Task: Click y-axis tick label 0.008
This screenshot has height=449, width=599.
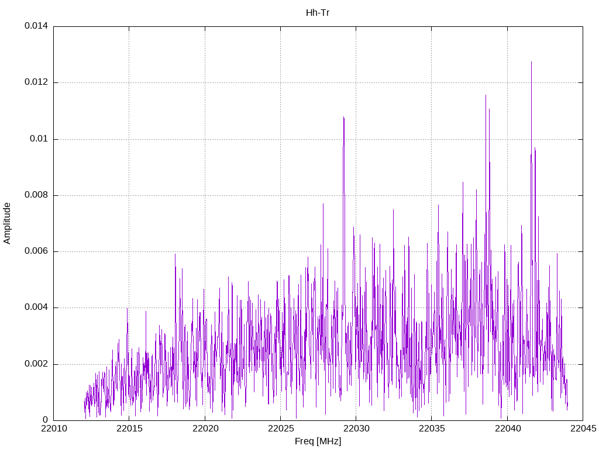Action: coord(36,195)
